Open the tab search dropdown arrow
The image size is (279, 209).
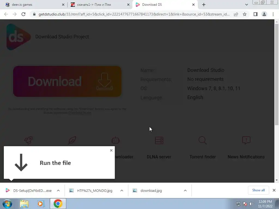click(x=246, y=5)
